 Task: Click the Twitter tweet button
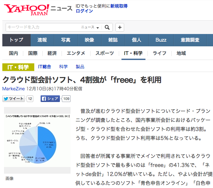[14, 99]
